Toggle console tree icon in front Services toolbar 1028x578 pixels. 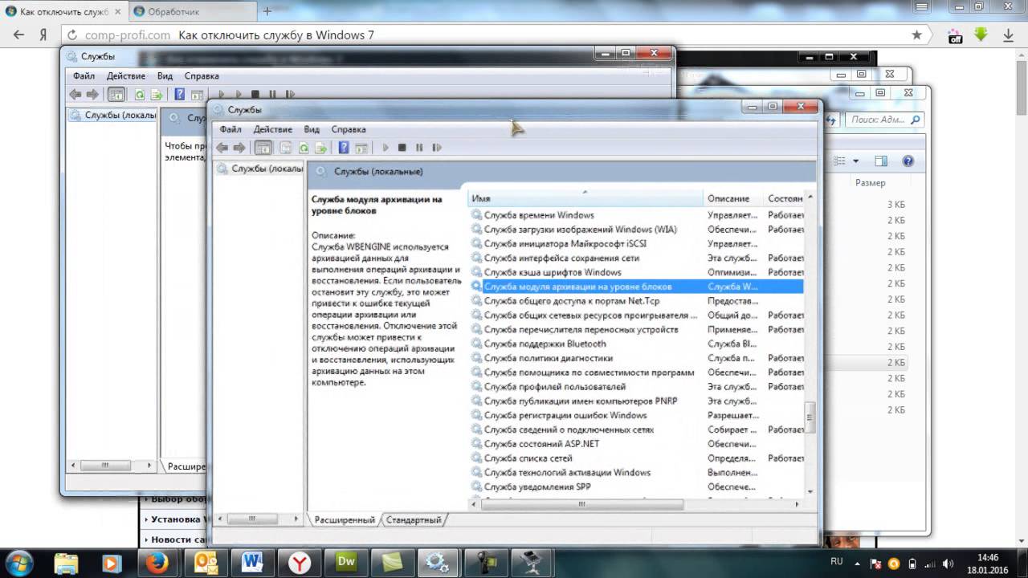point(263,148)
